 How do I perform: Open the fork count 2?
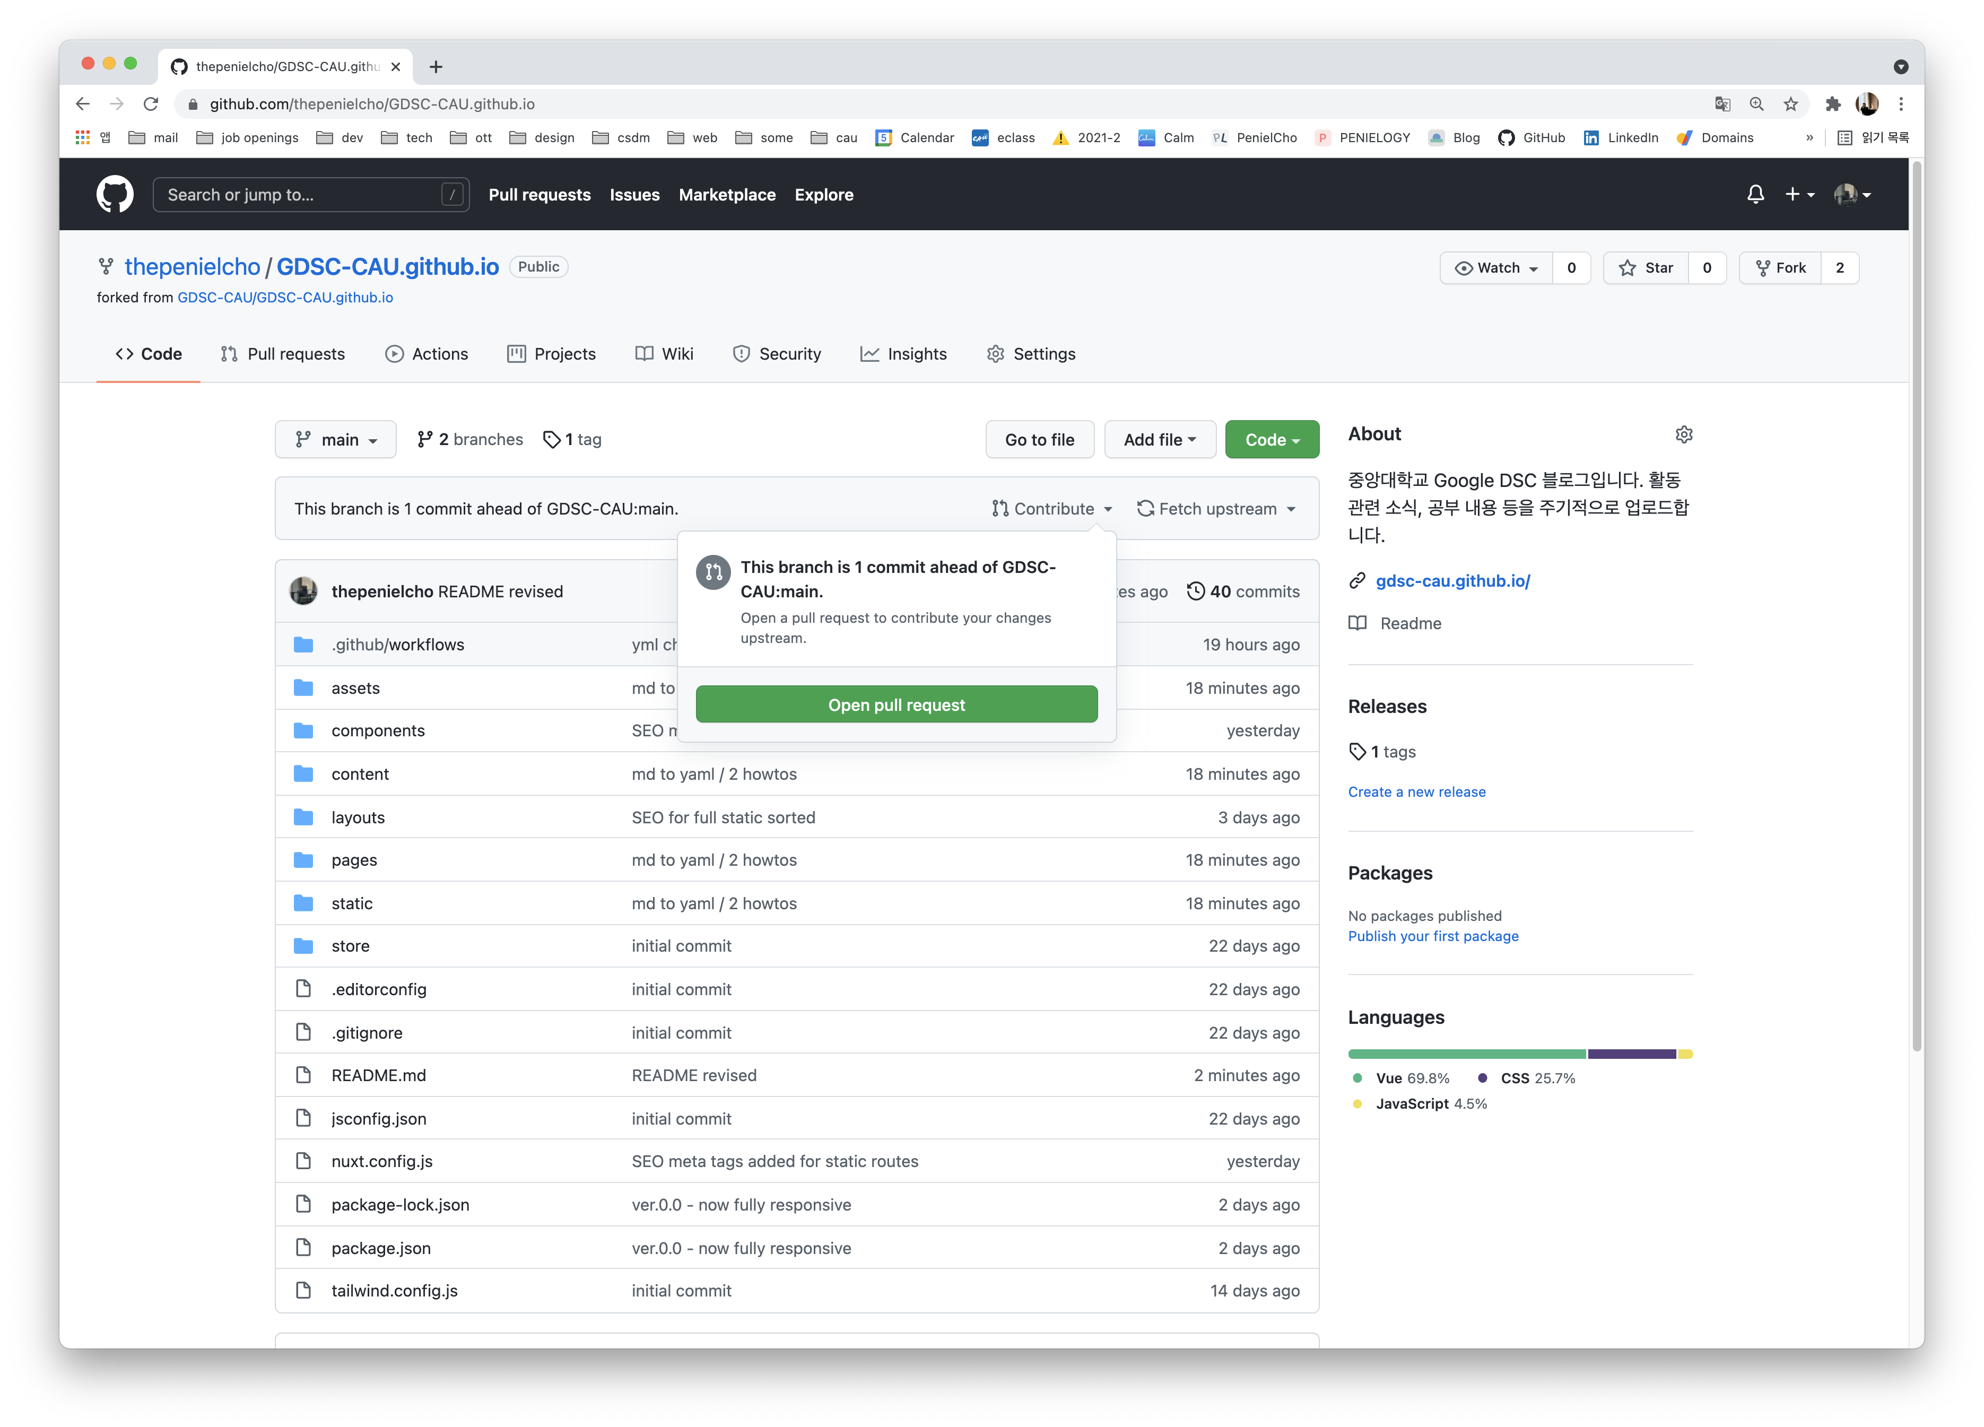coord(1840,268)
